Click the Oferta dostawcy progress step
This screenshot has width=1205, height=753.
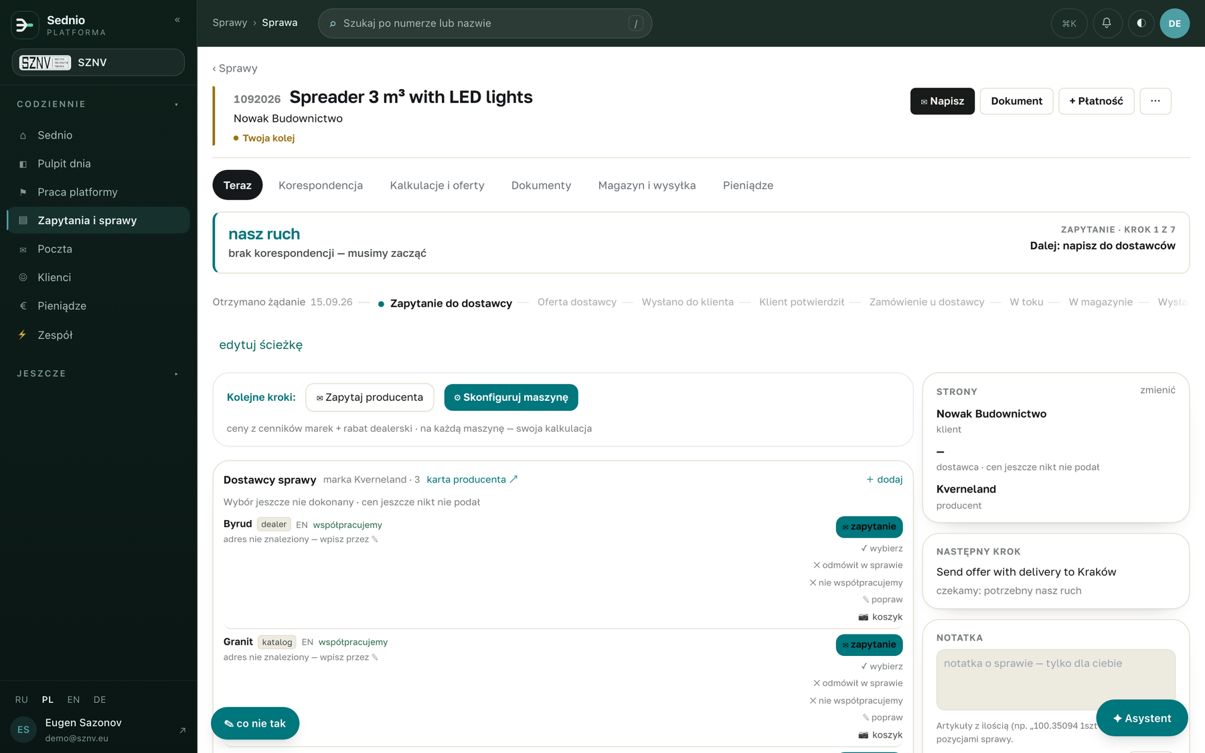[577, 302]
